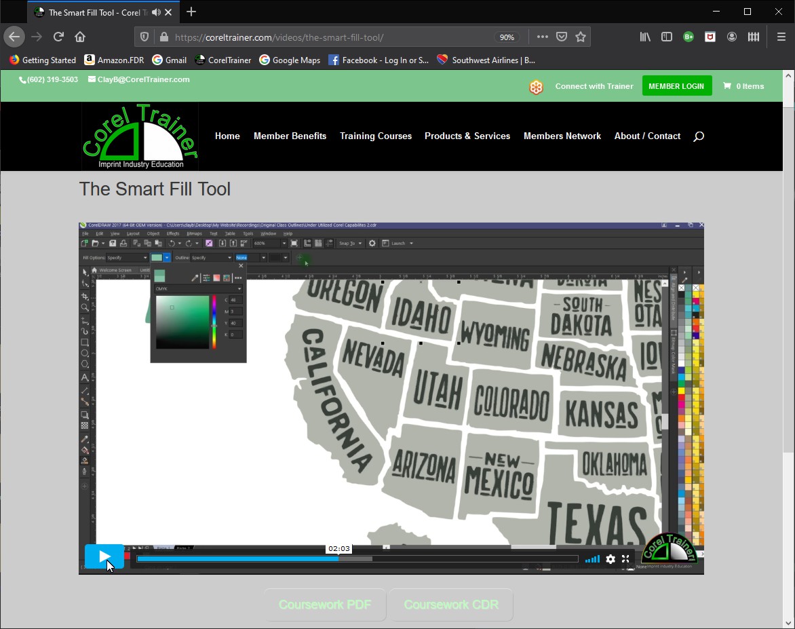The height and width of the screenshot is (629, 795).
Task: Open the Firefox Library menu
Action: tap(645, 37)
